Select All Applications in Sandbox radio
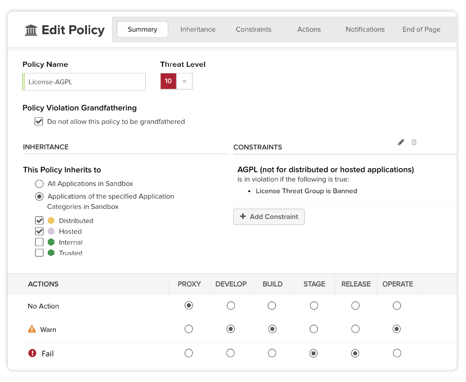The width and height of the screenshot is (466, 382). click(x=39, y=184)
